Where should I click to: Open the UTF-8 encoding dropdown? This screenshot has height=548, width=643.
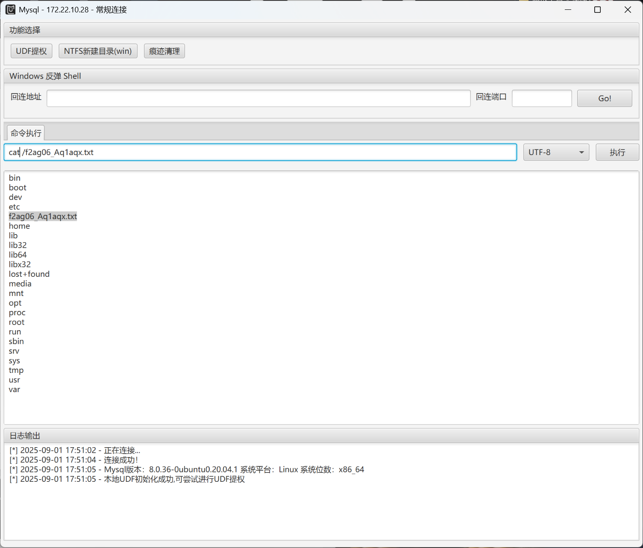(x=555, y=152)
